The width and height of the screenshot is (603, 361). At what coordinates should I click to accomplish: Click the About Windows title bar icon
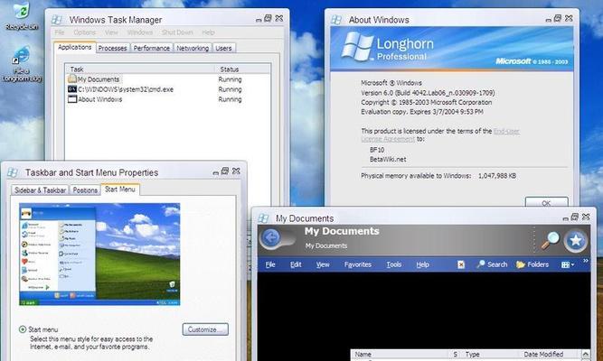(x=336, y=20)
